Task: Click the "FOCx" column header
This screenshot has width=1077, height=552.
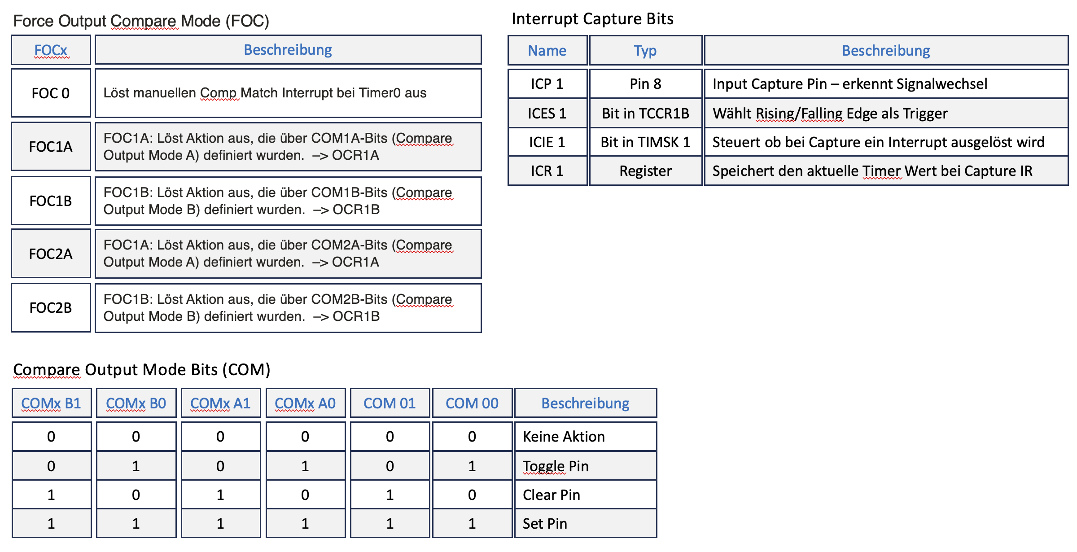Action: [51, 50]
